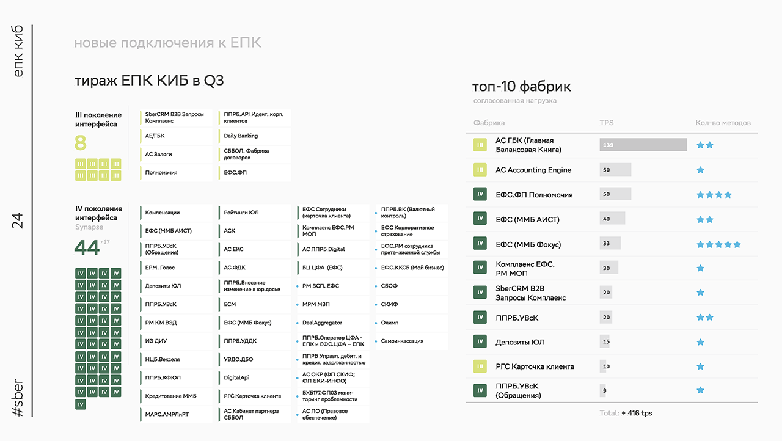
Task: Select the TPS column header
Action: click(607, 123)
